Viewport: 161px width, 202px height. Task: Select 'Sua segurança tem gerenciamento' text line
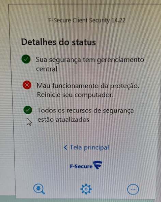pos(90,60)
